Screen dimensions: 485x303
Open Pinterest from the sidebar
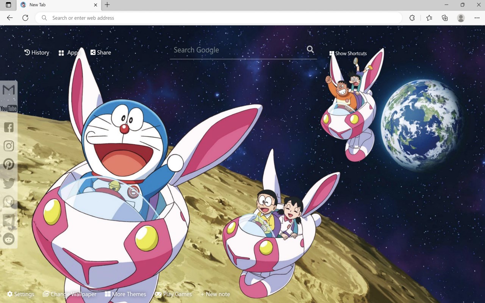tap(9, 164)
